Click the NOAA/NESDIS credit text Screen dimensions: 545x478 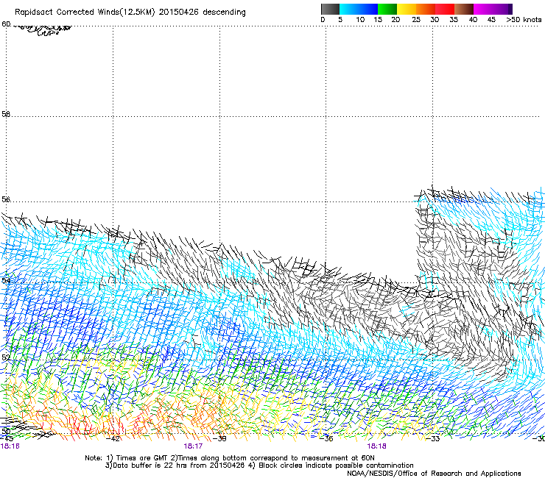click(x=434, y=474)
